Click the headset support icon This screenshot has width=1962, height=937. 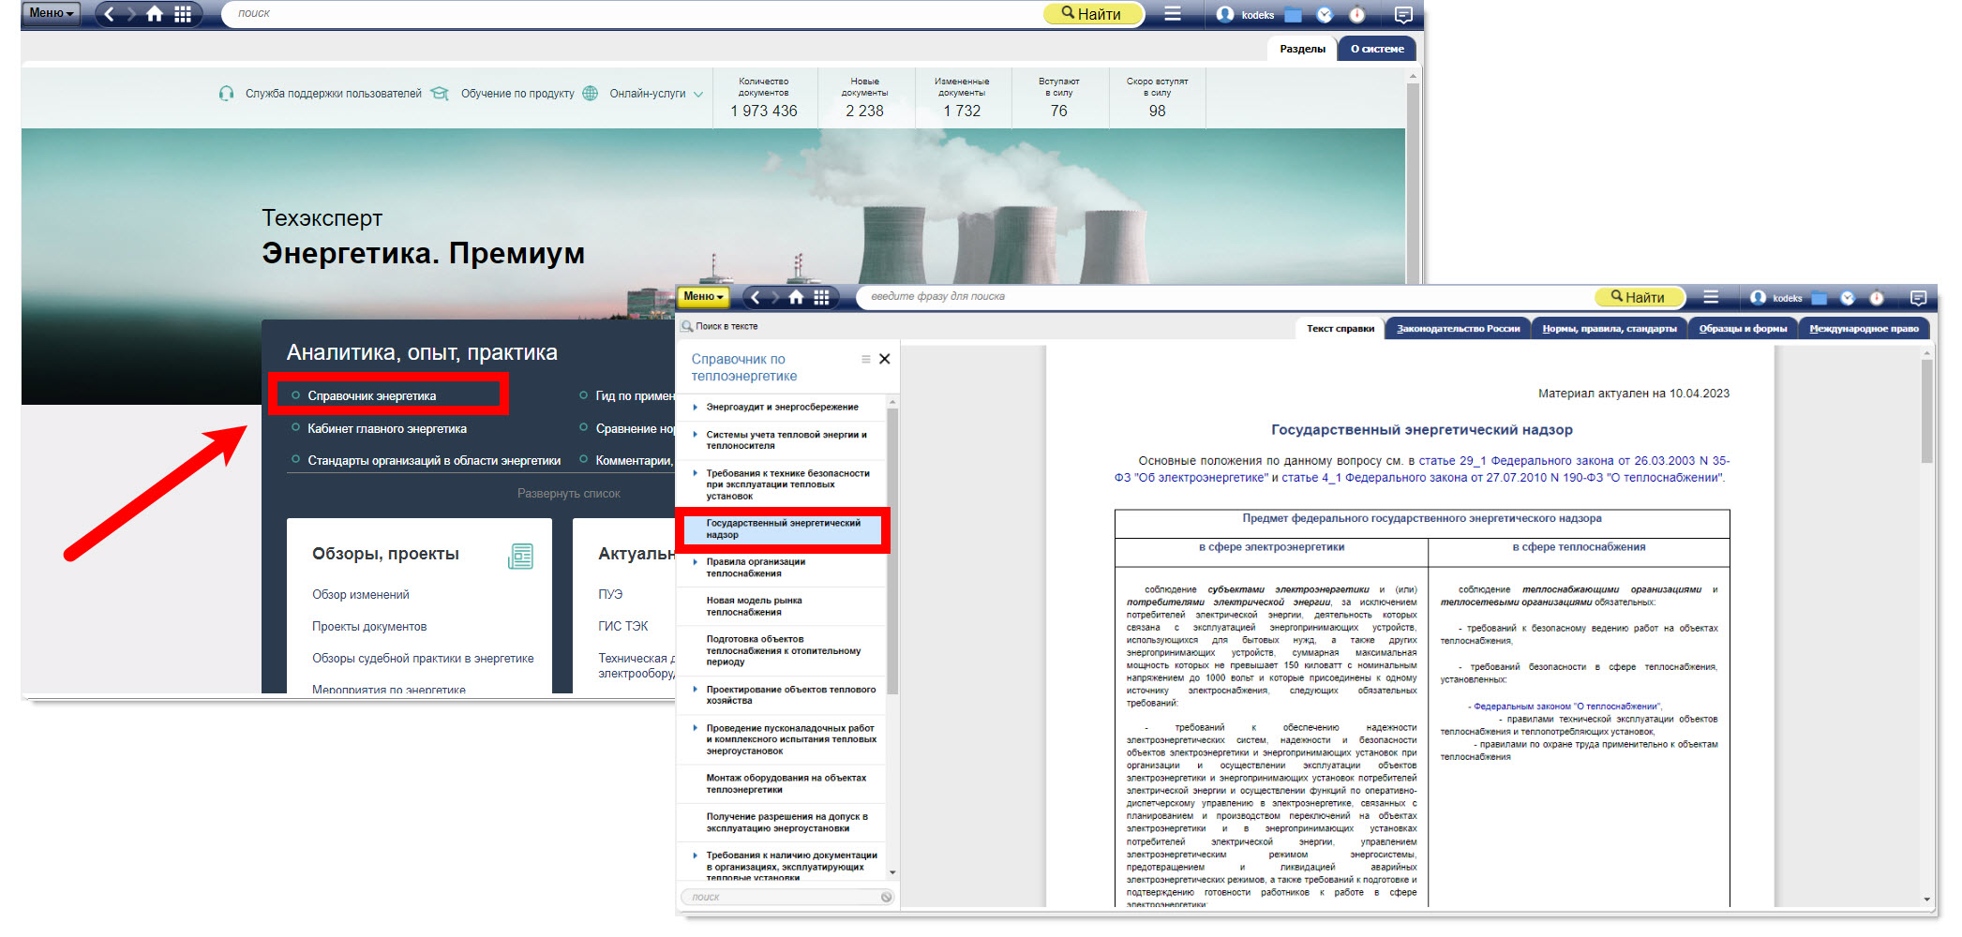[226, 94]
